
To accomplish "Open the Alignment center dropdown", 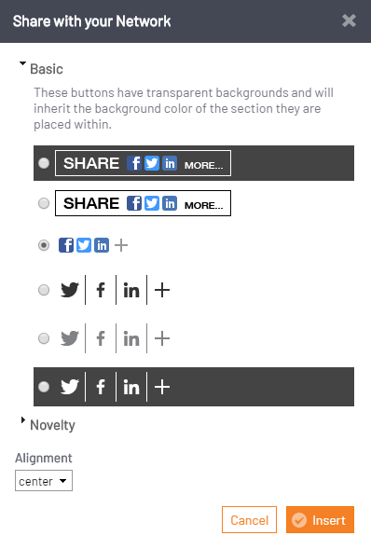I will pyautogui.click(x=44, y=481).
